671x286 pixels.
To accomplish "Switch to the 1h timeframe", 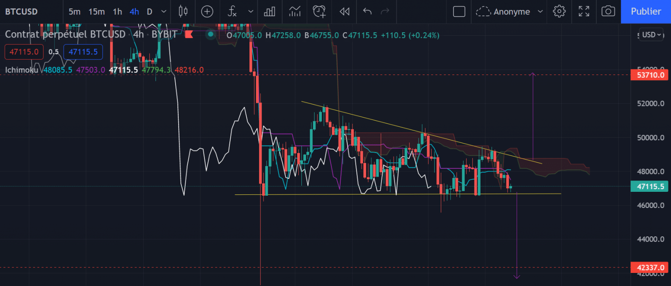I will pyautogui.click(x=117, y=11).
